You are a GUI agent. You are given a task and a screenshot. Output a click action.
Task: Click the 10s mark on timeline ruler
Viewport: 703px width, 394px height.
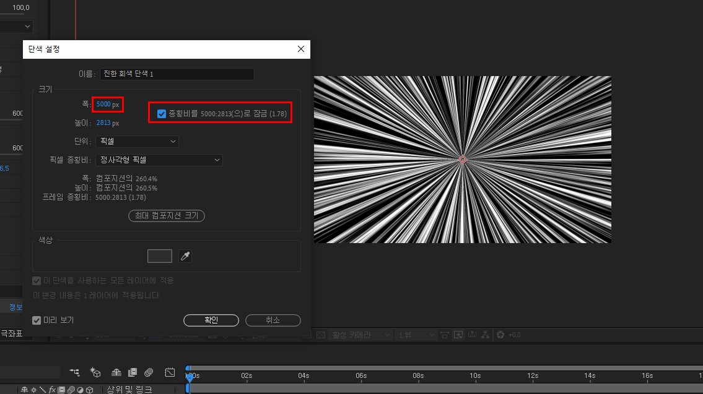pos(475,375)
